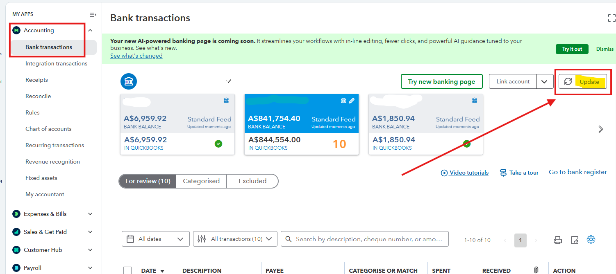Tick the select-all checkbox in table header
The width and height of the screenshot is (616, 274).
127,270
